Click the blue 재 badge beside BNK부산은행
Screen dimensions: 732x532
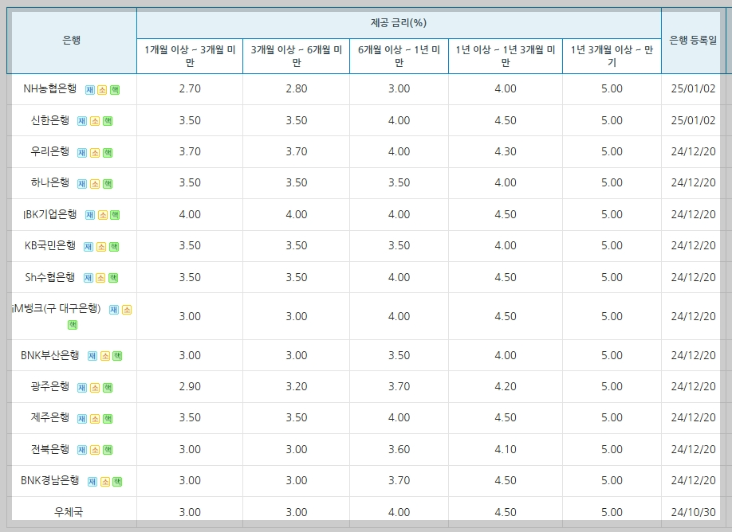92,356
